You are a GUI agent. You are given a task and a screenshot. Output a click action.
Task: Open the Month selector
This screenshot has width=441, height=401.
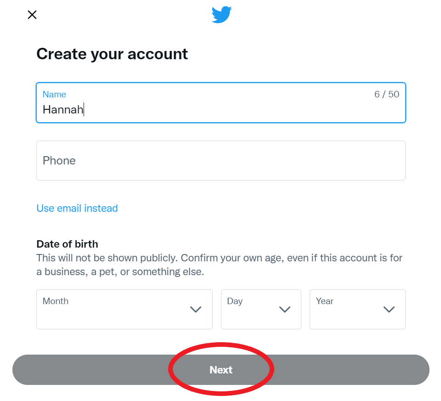pos(124,309)
